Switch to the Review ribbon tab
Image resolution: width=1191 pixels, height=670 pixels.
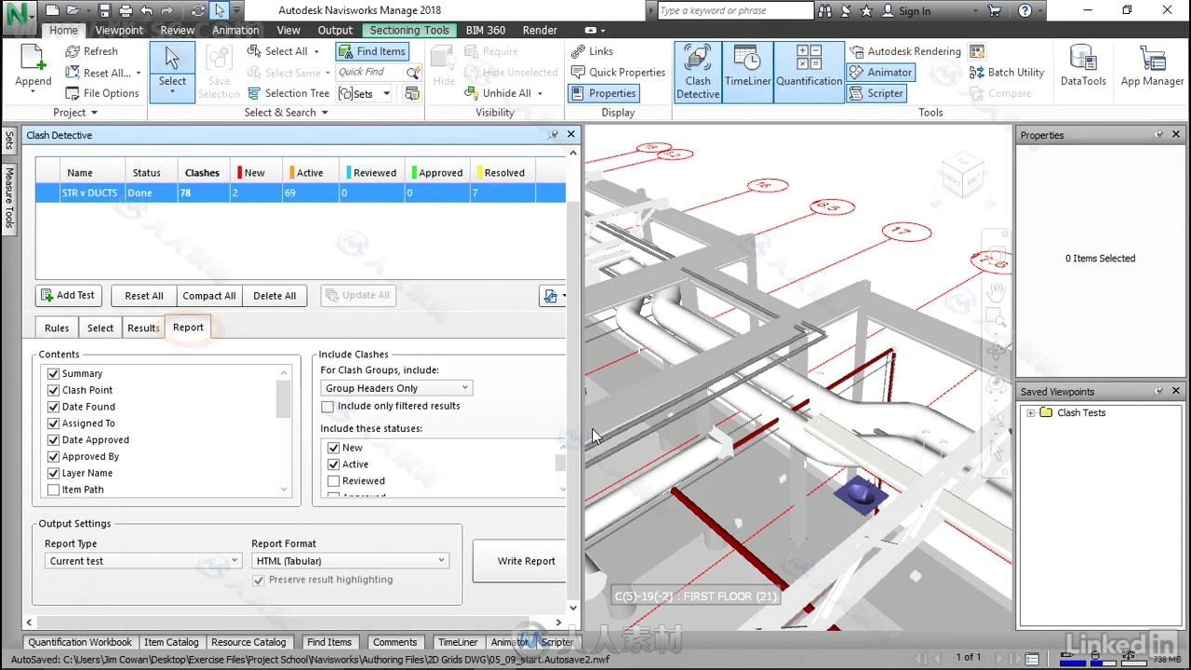click(x=177, y=30)
